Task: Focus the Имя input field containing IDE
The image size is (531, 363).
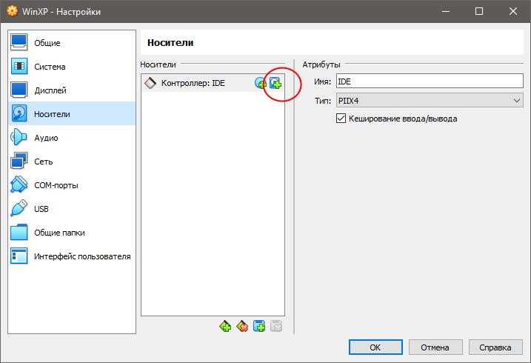Action: pos(430,81)
